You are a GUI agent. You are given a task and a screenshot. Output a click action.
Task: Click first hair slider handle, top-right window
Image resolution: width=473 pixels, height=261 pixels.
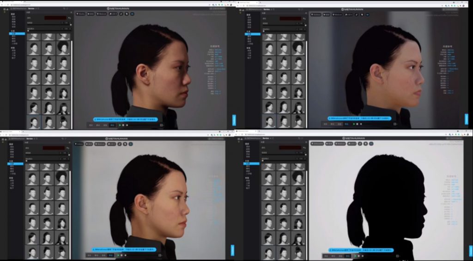click(x=305, y=25)
